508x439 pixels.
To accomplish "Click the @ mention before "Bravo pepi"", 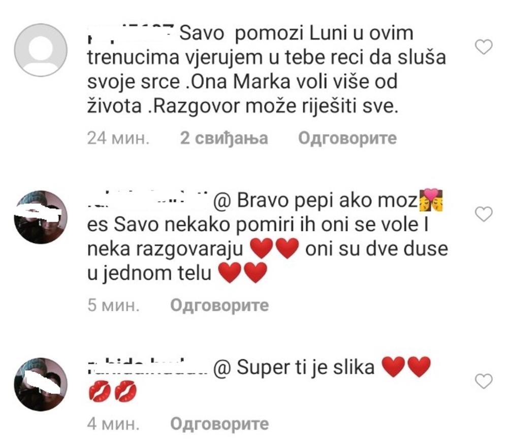I will point(222,201).
